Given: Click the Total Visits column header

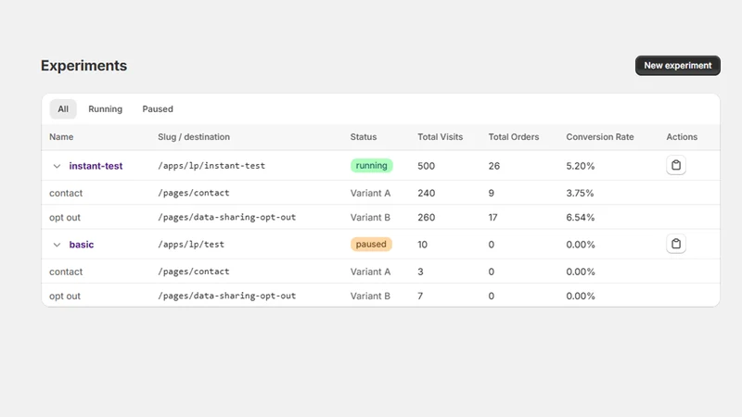Looking at the screenshot, I should coord(440,136).
